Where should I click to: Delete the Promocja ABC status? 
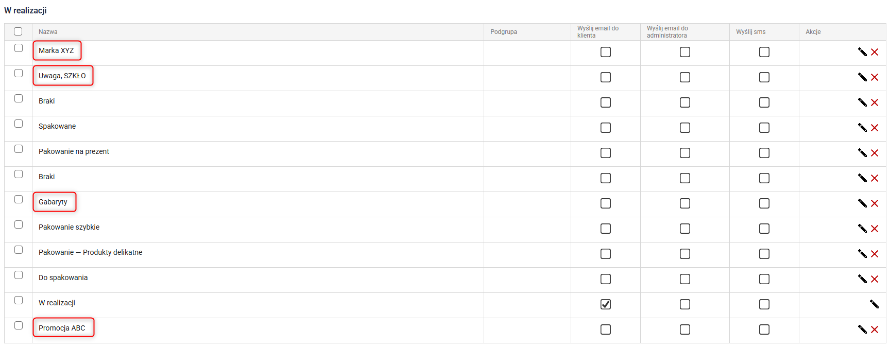(875, 329)
